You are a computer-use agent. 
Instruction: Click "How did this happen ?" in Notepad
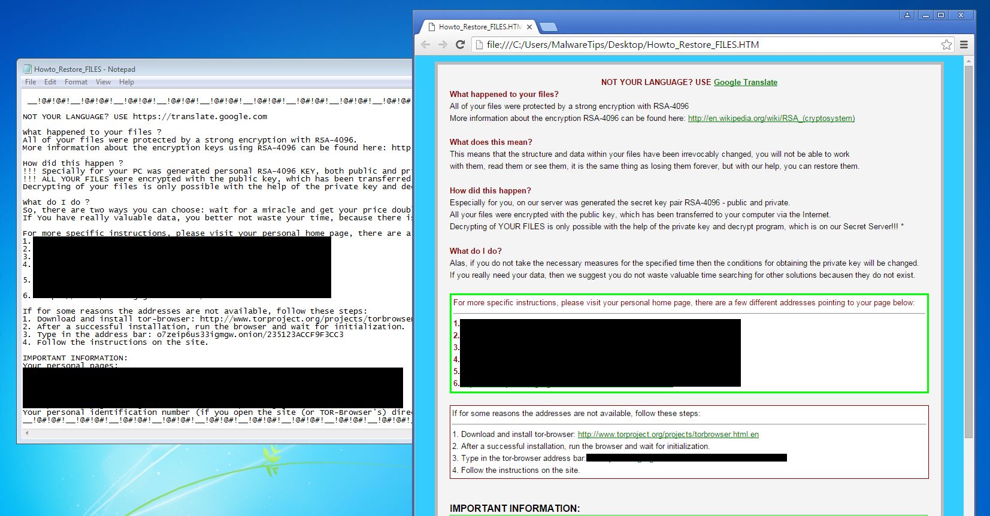(x=73, y=163)
